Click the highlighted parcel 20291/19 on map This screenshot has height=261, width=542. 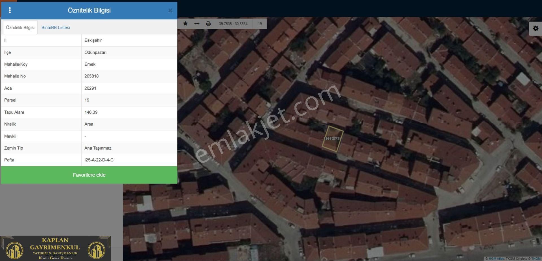click(x=333, y=139)
